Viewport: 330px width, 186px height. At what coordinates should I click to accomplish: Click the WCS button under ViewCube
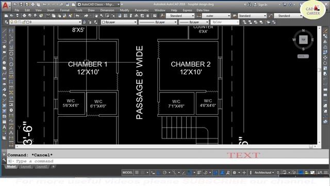coord(303,56)
